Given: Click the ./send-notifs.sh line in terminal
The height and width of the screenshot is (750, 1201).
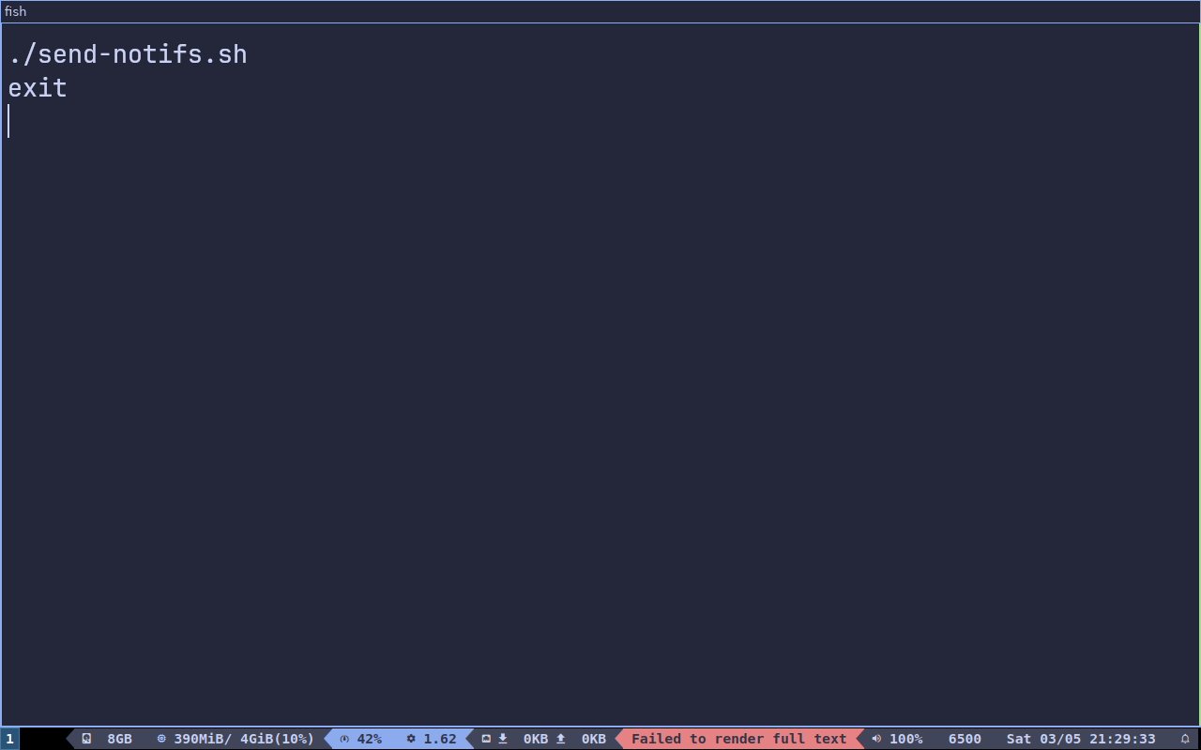Looking at the screenshot, I should click(x=128, y=54).
